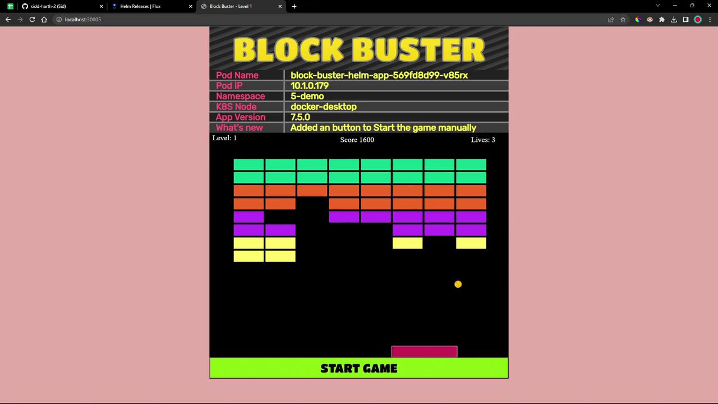
Task: Switch to the Helm Releases | Flux tab
Action: (x=151, y=6)
